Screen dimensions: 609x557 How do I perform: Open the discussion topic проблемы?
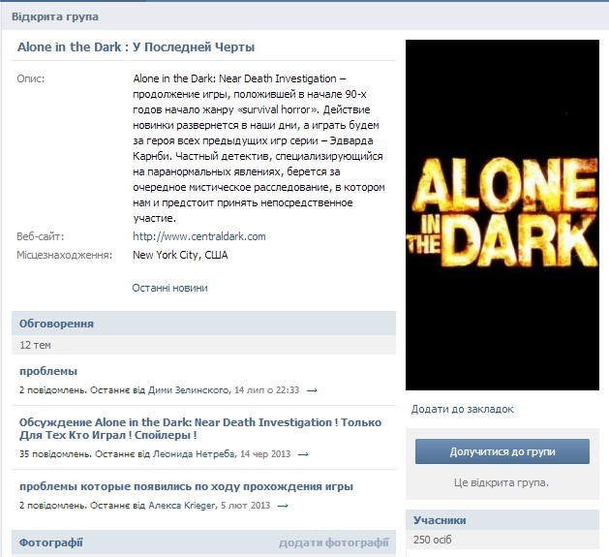pyautogui.click(x=48, y=371)
